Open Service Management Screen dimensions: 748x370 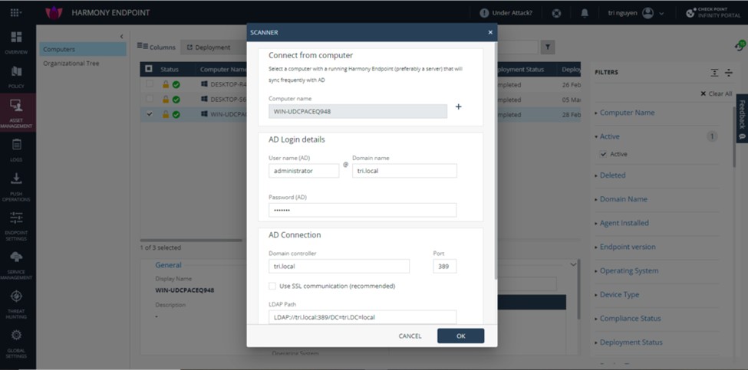pos(16,265)
